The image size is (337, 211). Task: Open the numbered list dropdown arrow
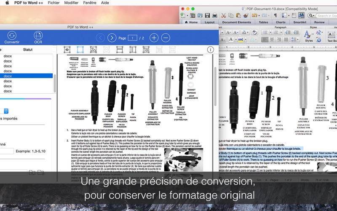point(281,32)
